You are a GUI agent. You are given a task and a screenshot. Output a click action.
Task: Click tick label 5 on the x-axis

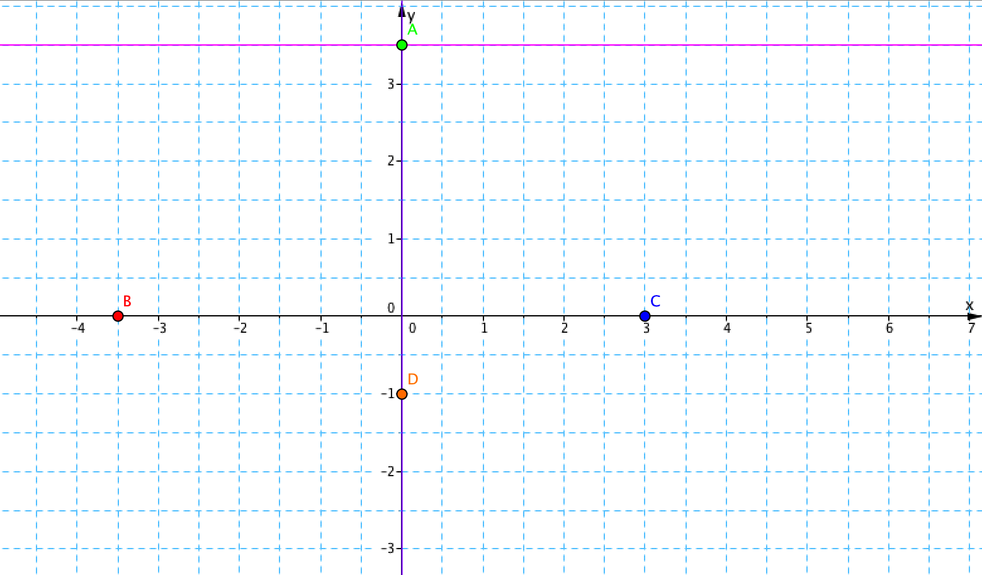[808, 328]
